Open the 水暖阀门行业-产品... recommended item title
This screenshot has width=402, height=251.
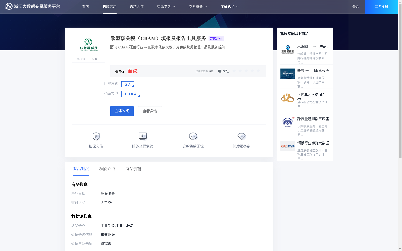(x=313, y=47)
